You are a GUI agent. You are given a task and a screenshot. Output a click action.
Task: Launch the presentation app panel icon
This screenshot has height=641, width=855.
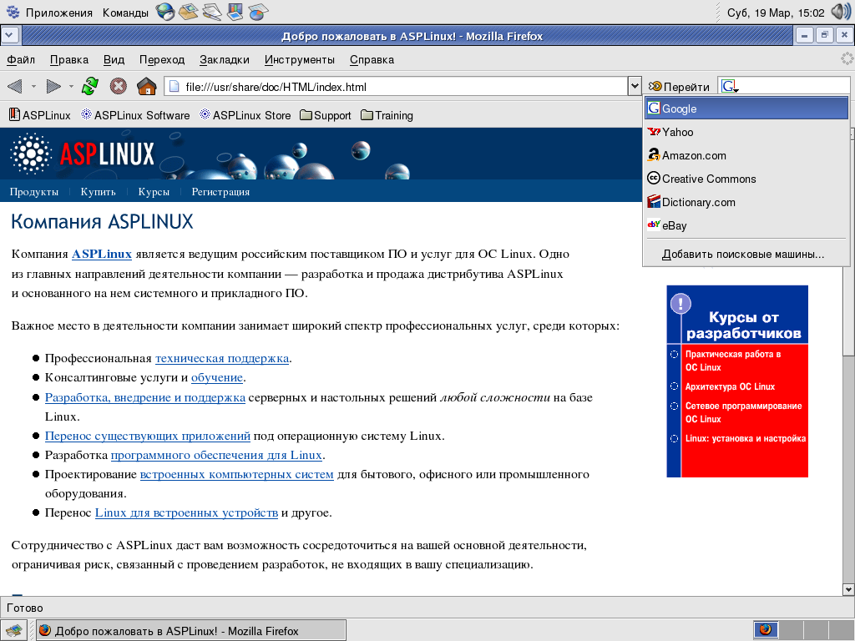tap(235, 12)
